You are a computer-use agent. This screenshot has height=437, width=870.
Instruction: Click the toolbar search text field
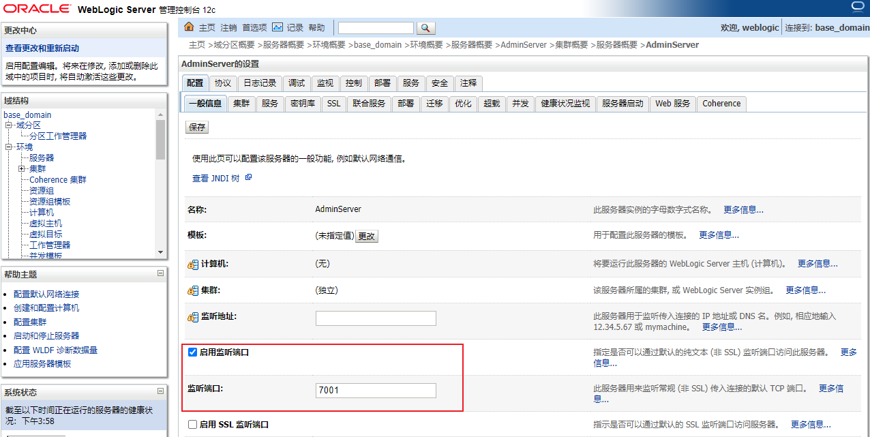pos(376,28)
